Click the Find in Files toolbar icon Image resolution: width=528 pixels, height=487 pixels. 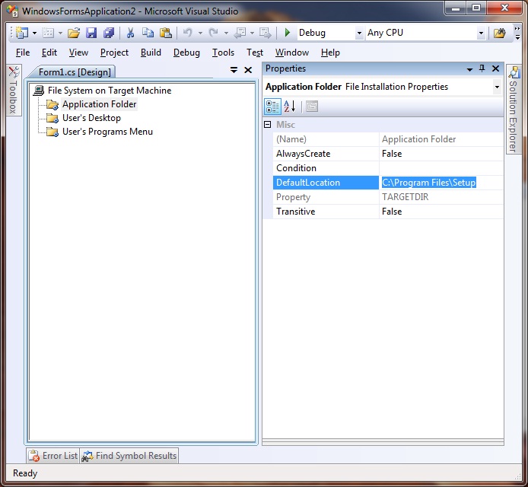(x=500, y=33)
